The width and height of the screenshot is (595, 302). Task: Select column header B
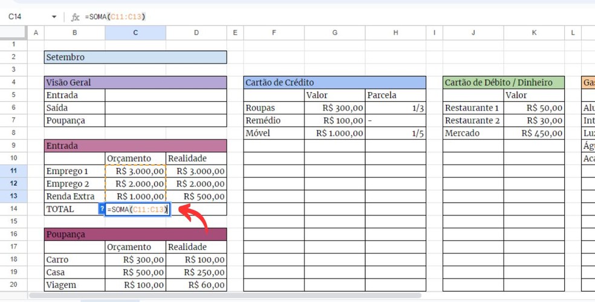(75, 33)
